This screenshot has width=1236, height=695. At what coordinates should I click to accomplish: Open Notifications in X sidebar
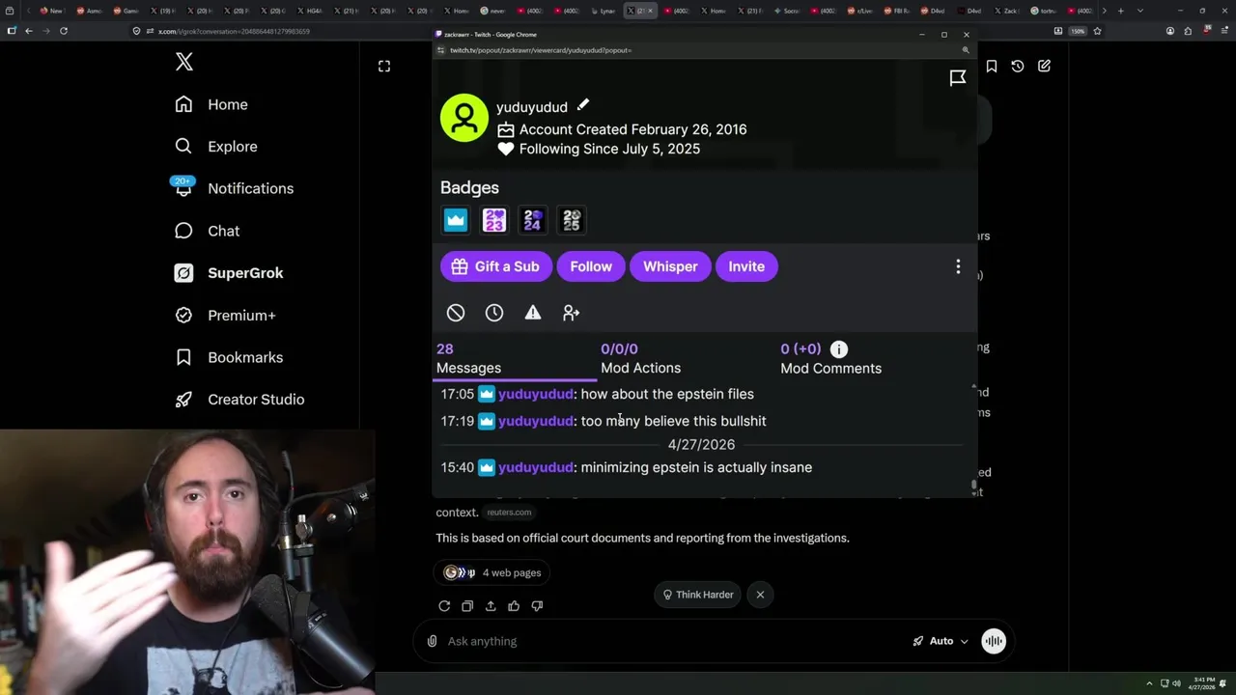[234, 188]
